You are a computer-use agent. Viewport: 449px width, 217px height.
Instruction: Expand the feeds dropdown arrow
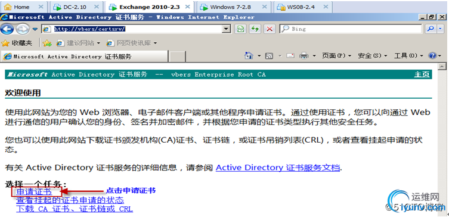(x=280, y=56)
